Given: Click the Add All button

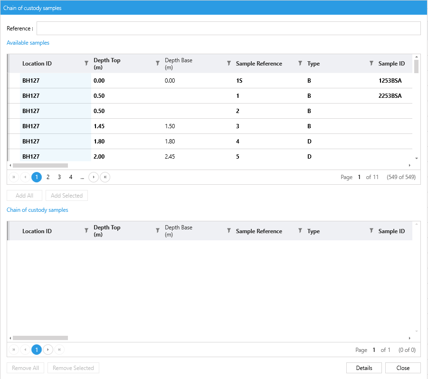Looking at the screenshot, I should (x=25, y=196).
